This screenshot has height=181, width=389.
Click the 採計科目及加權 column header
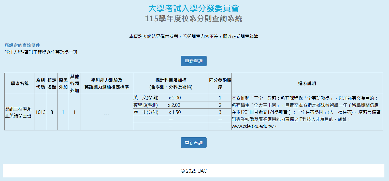click(171, 83)
